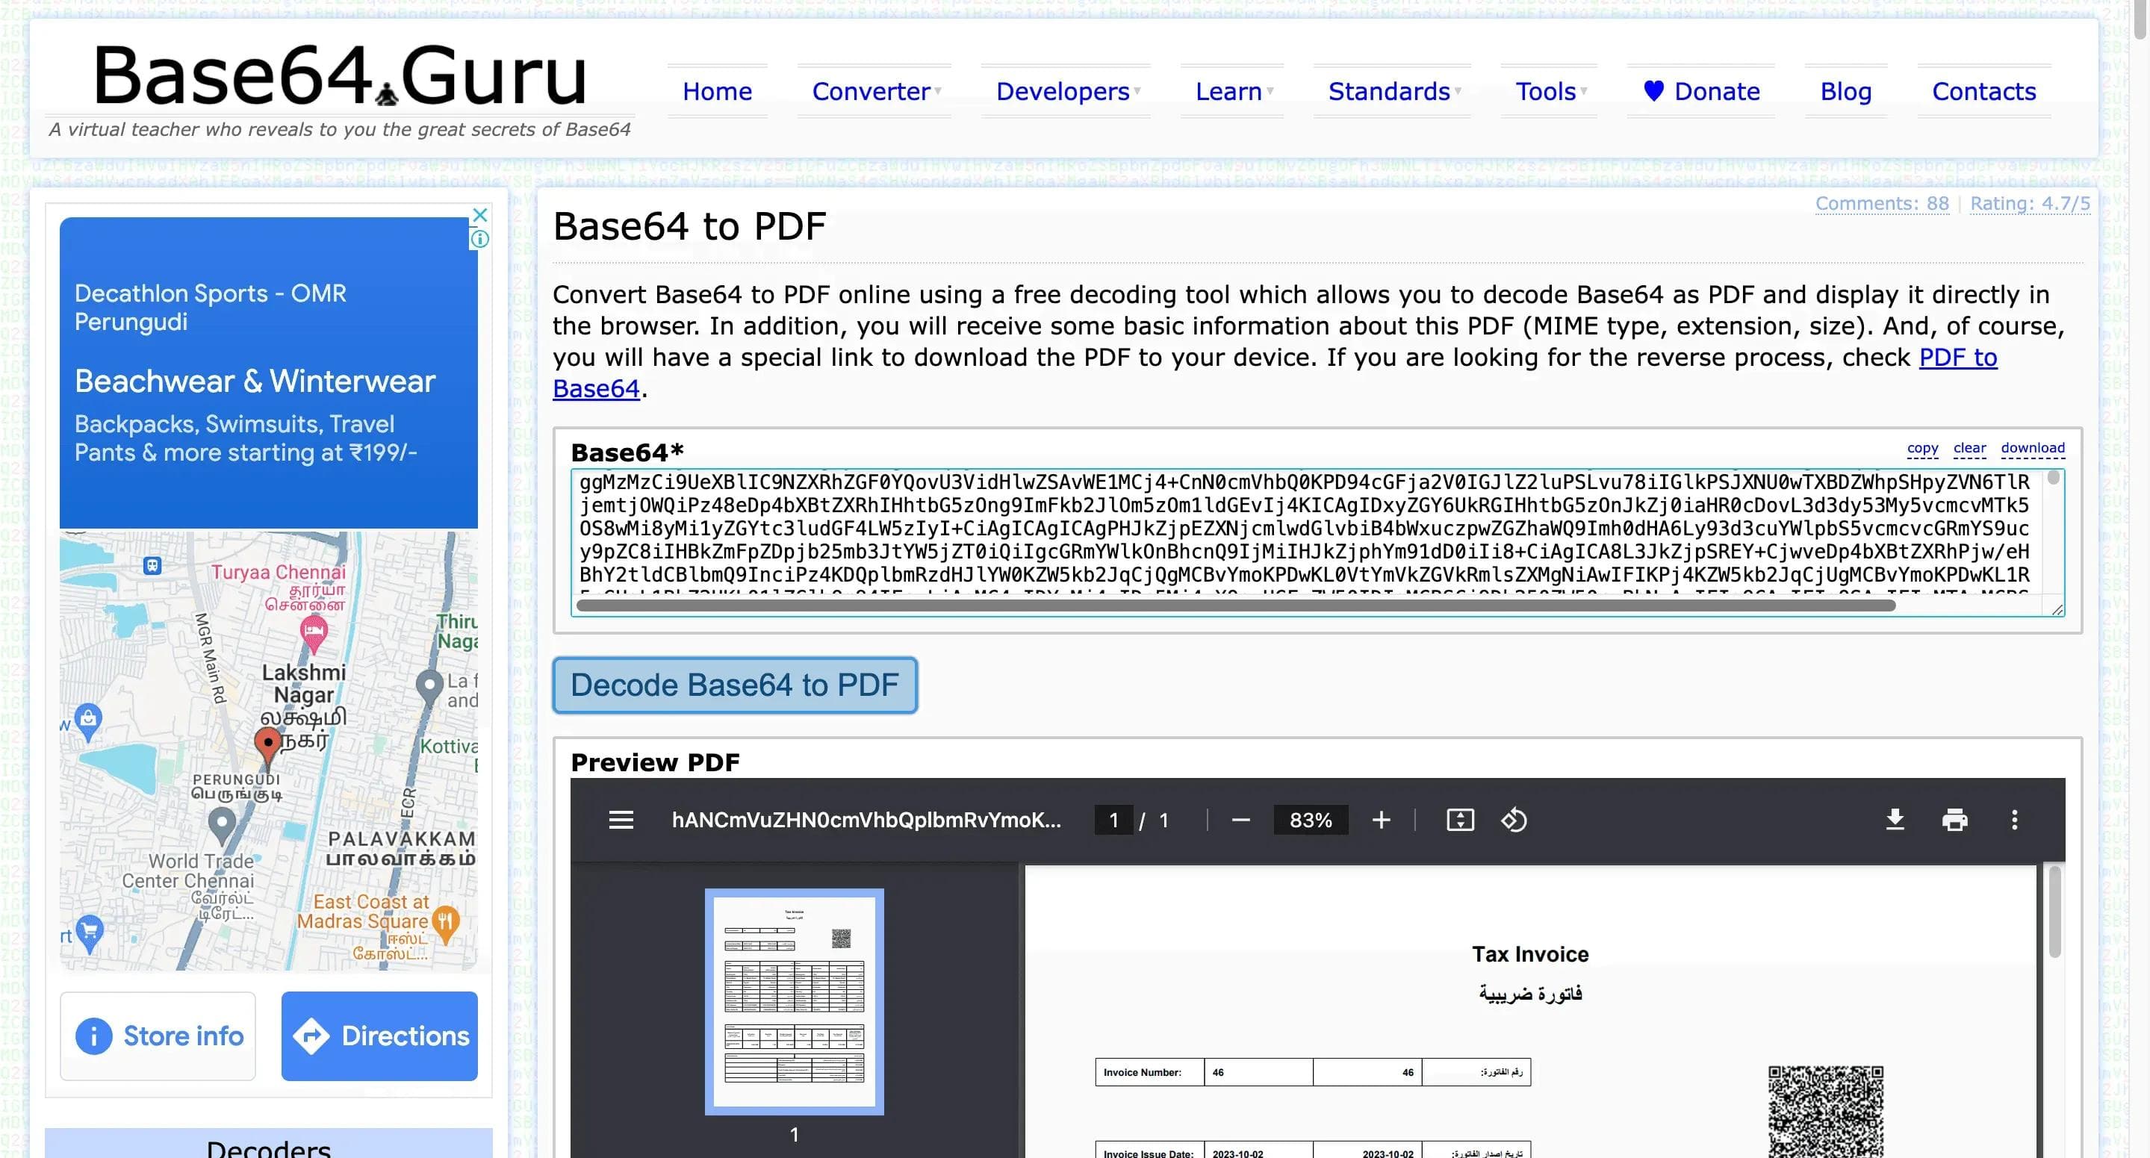This screenshot has height=1158, width=2150.
Task: Rotate the PDF counterclockwise
Action: click(1513, 820)
